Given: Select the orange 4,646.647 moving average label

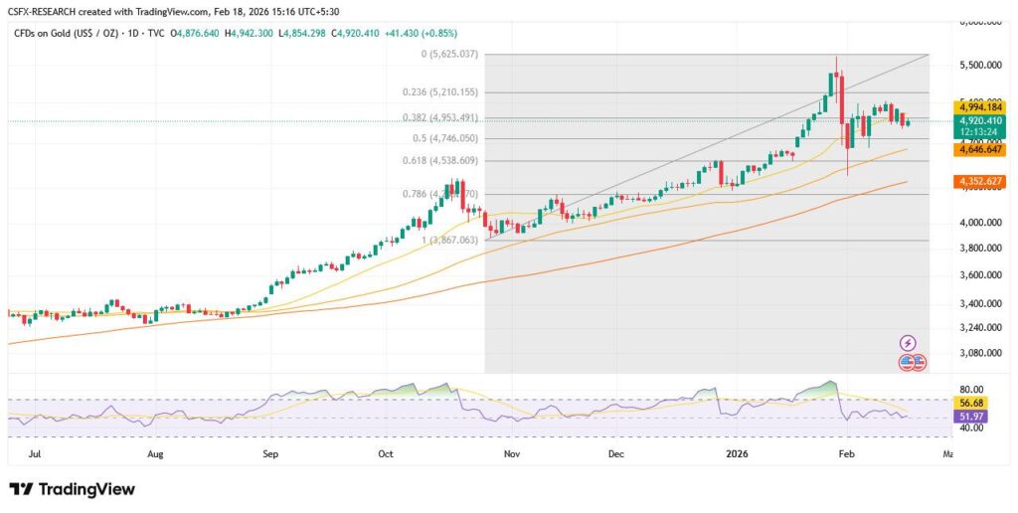Looking at the screenshot, I should pyautogui.click(x=979, y=149).
